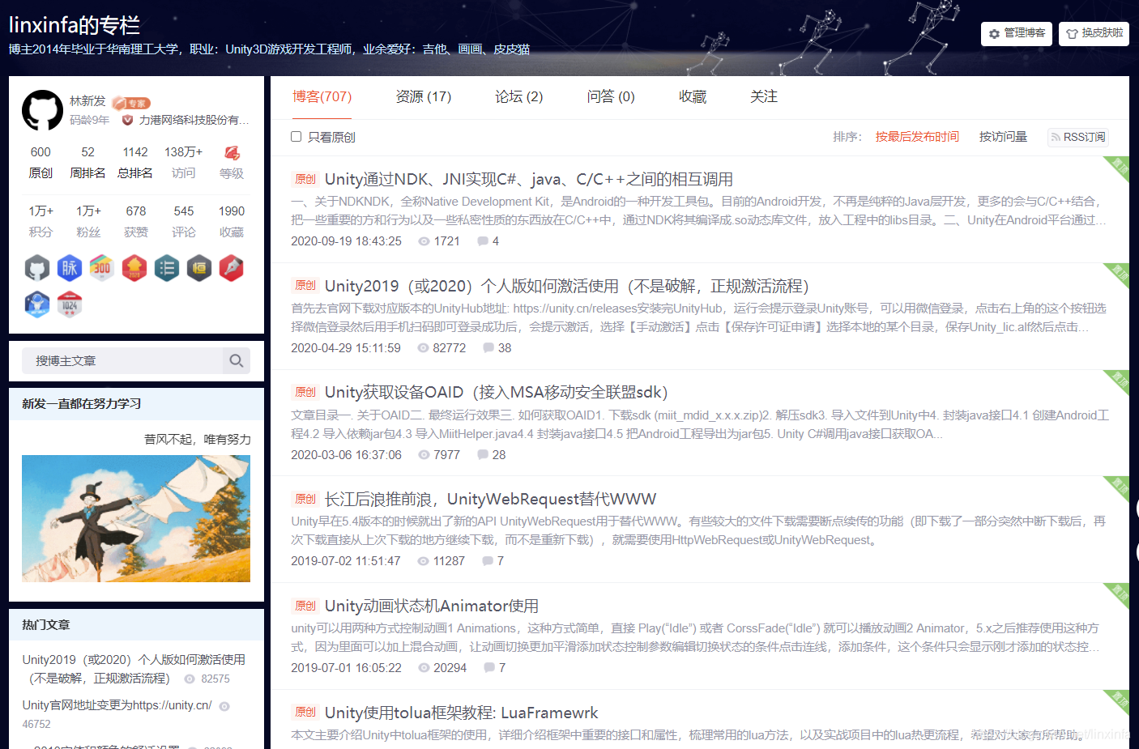Open post Unity2019(或2020)个人版如何激活使用 in main list
The image size is (1139, 749).
567,286
